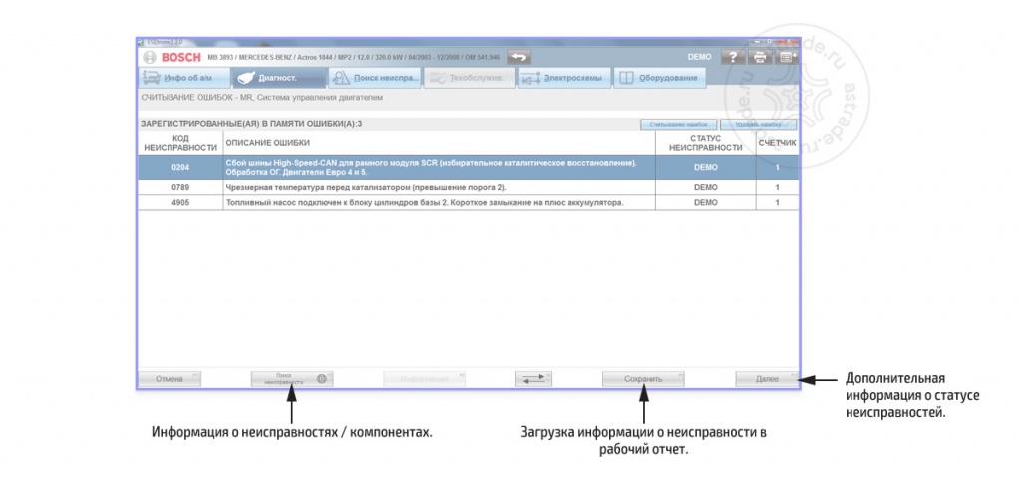1021x480 pixels.
Task: Click the BOSCH logo
Action: point(172,57)
